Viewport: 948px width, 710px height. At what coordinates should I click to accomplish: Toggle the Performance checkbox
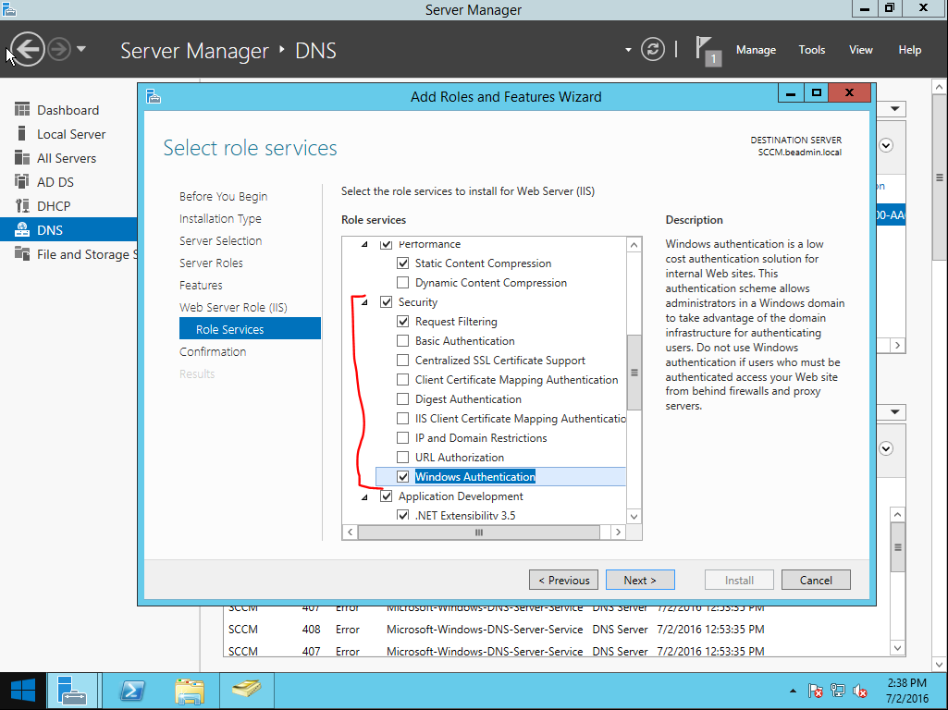click(386, 244)
